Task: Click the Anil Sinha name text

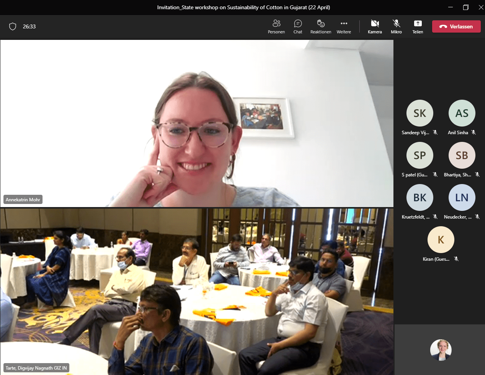Action: point(458,133)
